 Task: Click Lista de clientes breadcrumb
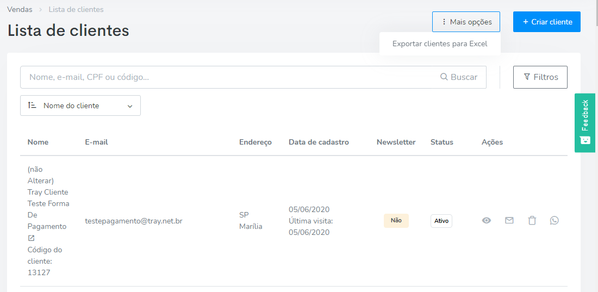pyautogui.click(x=76, y=10)
